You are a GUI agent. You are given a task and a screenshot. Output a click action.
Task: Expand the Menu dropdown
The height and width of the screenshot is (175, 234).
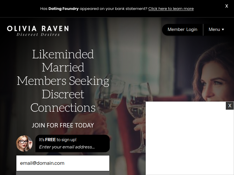tap(216, 29)
